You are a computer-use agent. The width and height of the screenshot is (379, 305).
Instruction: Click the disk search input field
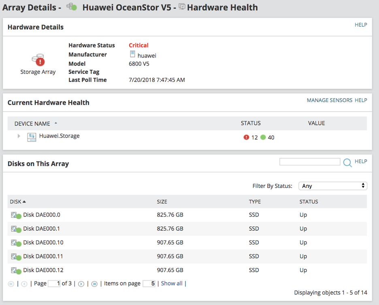coord(310,162)
